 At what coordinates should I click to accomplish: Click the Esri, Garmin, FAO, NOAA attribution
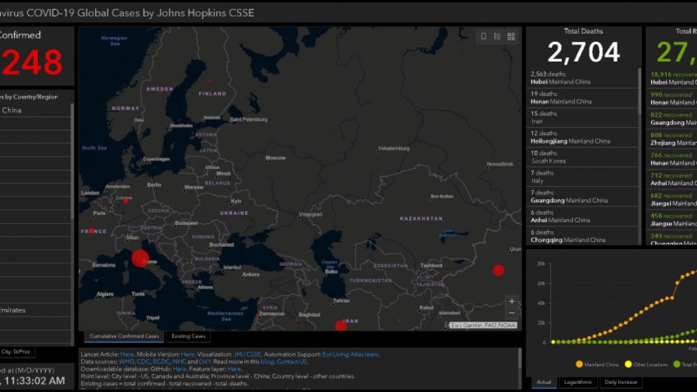pos(483,325)
